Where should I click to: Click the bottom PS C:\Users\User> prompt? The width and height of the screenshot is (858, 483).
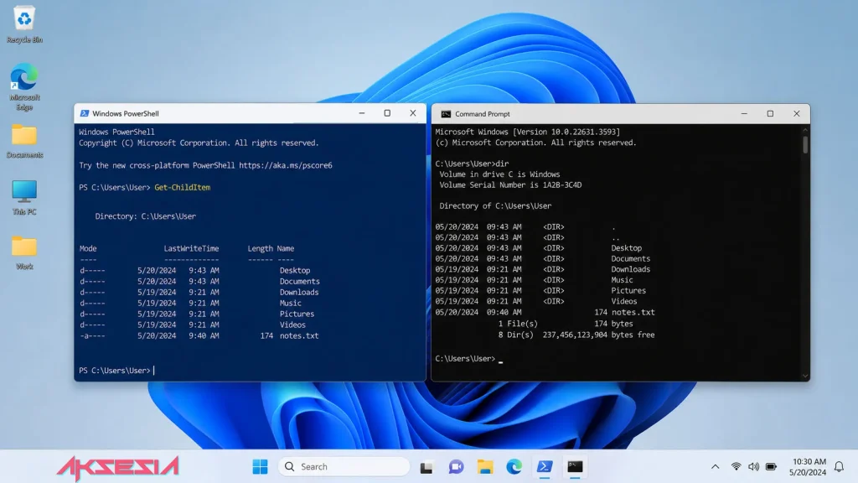tap(114, 371)
